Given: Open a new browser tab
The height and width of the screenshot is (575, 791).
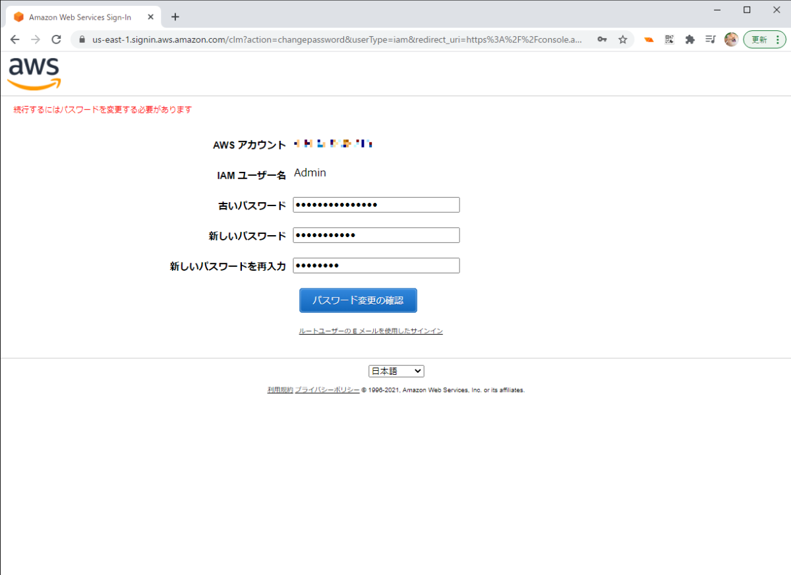Looking at the screenshot, I should coord(175,17).
